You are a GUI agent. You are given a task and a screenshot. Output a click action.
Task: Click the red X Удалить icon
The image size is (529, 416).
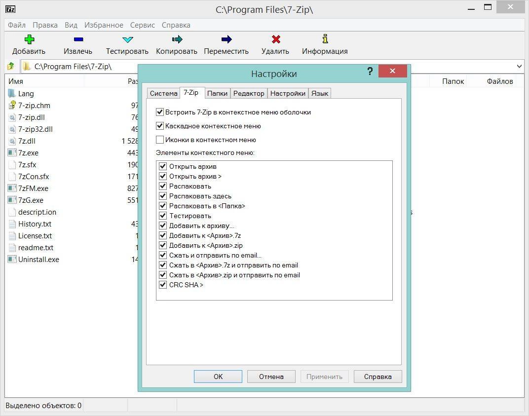[x=276, y=39]
